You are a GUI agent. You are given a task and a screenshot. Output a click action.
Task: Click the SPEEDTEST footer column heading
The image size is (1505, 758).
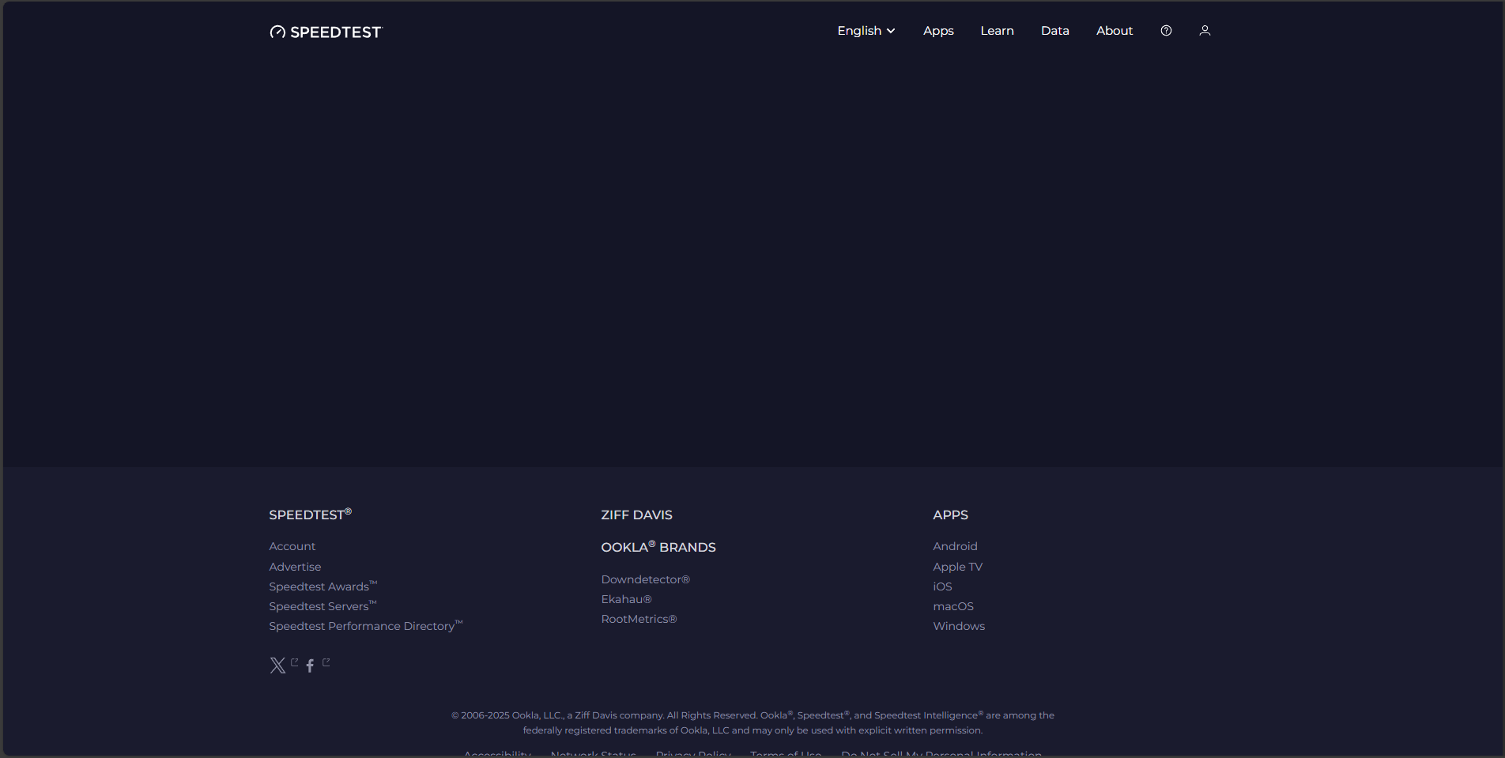(310, 515)
